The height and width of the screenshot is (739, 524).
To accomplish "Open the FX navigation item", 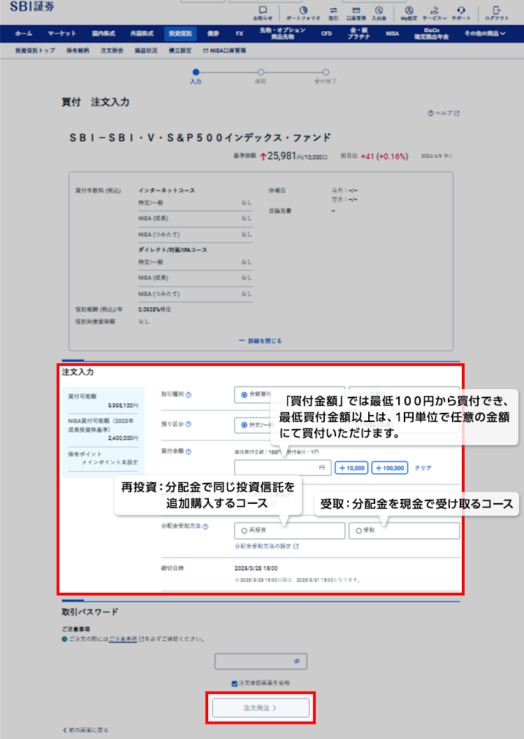I will coord(240,34).
